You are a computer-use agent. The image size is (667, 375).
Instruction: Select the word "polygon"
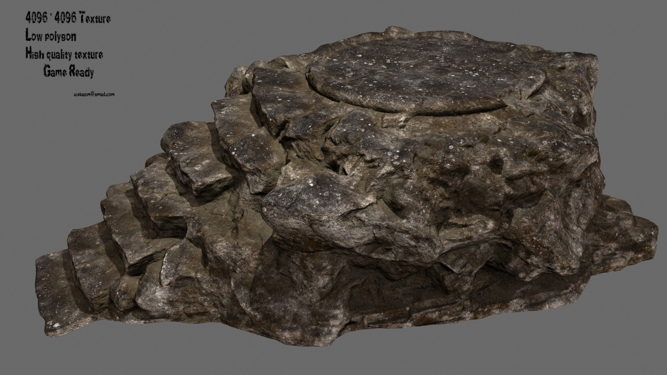pos(61,36)
